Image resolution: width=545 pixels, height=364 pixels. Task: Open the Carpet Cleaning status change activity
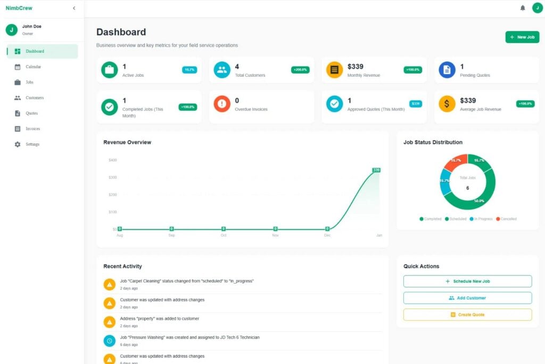pyautogui.click(x=243, y=284)
